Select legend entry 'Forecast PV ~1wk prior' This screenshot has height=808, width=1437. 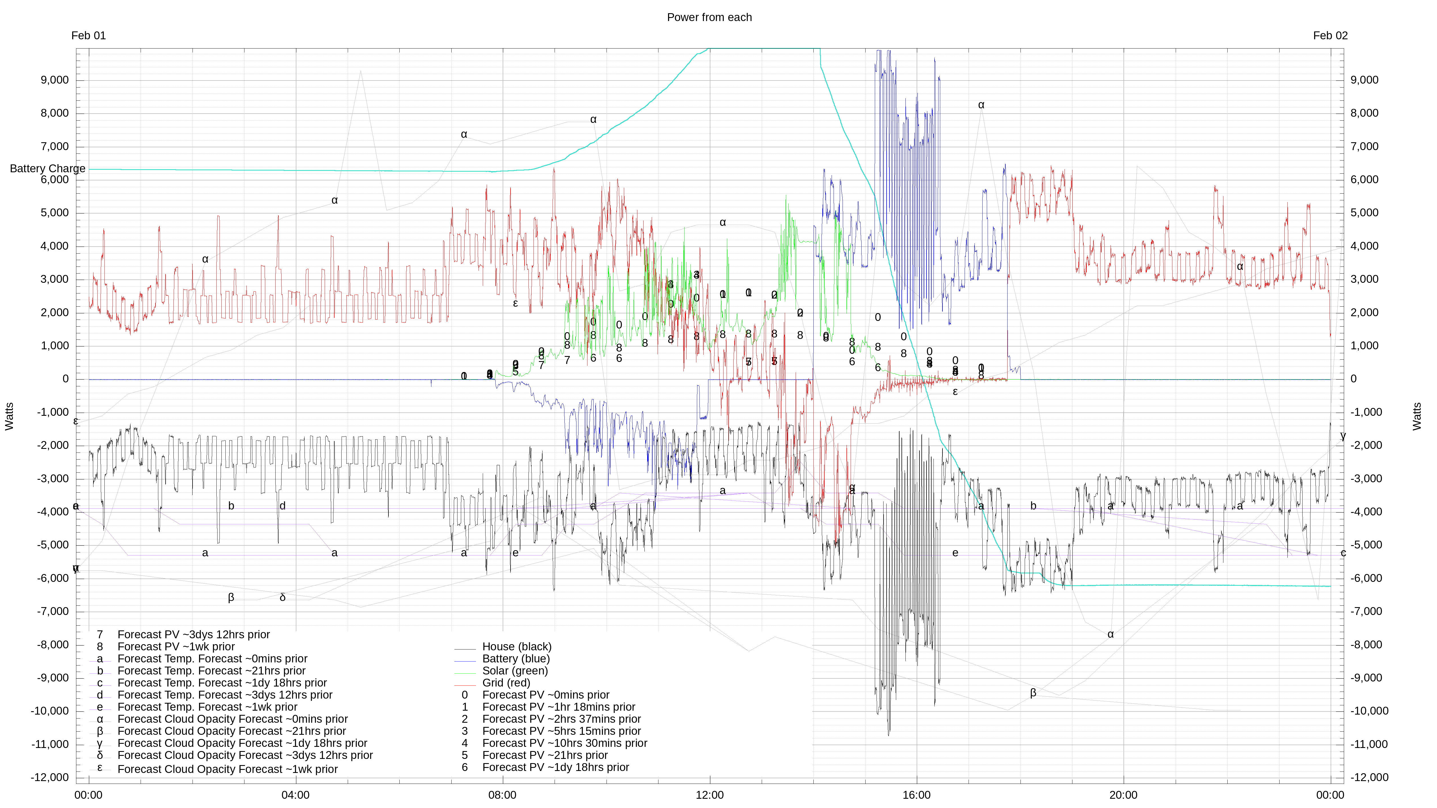tap(176, 647)
